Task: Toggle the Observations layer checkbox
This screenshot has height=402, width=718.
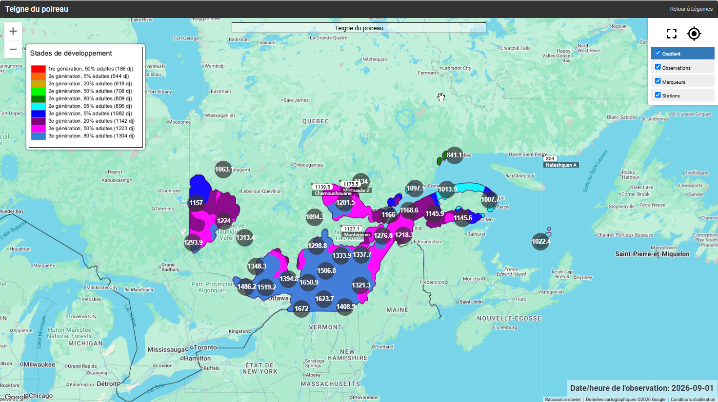Action: pyautogui.click(x=658, y=67)
